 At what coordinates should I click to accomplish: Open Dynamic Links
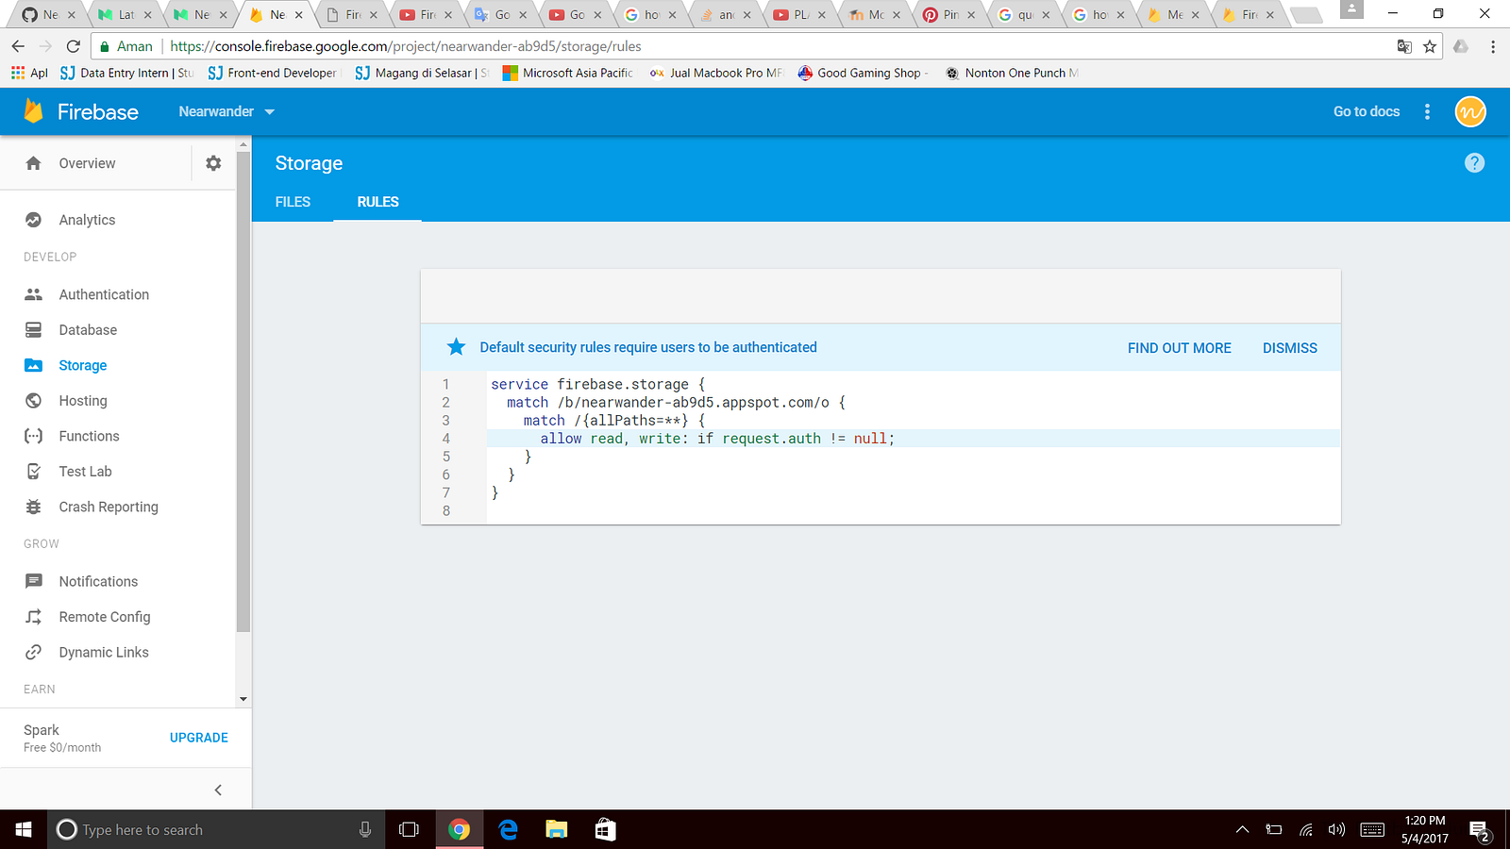tap(103, 652)
